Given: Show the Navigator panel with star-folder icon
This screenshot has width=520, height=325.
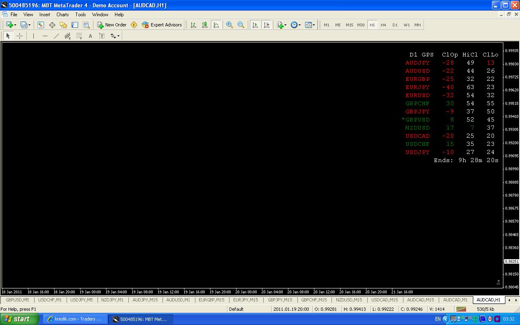Looking at the screenshot, I should coord(63,25).
